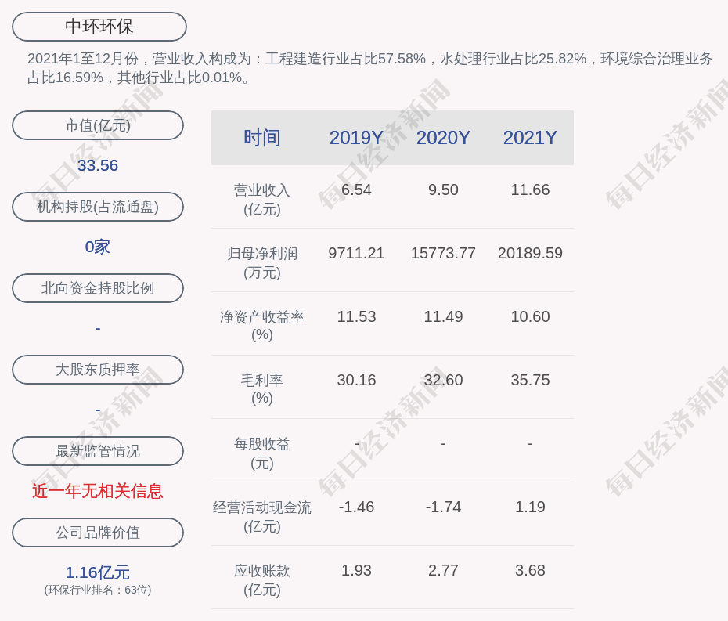Select the 公司品牌价值 pill

pos(98,533)
